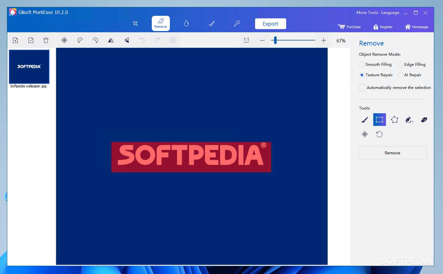Select the brush selection tool
The height and width of the screenshot is (274, 443).
[x=365, y=120]
